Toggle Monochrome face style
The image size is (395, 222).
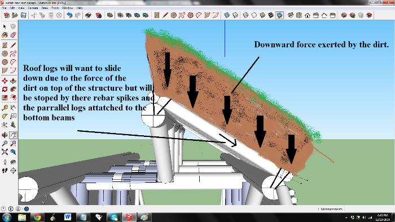tap(279, 15)
